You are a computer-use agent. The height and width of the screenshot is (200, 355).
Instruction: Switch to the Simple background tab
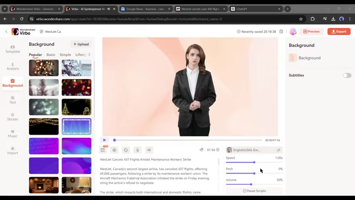(x=65, y=55)
